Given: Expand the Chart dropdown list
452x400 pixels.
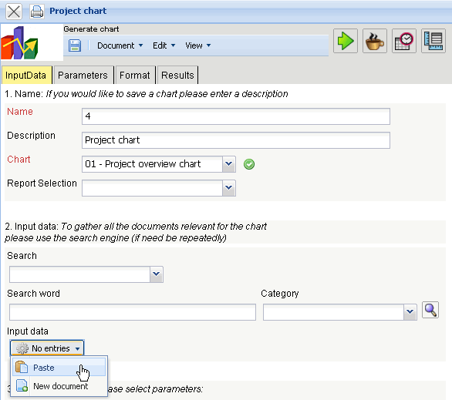Looking at the screenshot, I should pos(229,164).
